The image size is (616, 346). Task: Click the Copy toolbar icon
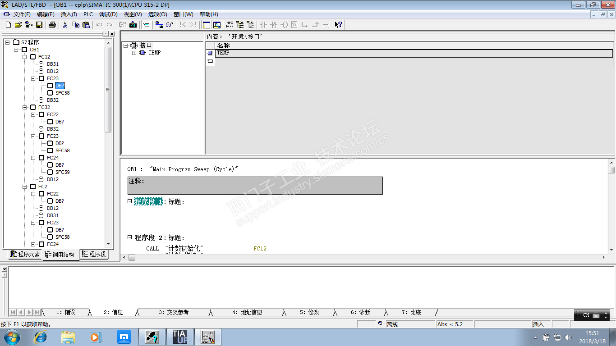(76, 25)
